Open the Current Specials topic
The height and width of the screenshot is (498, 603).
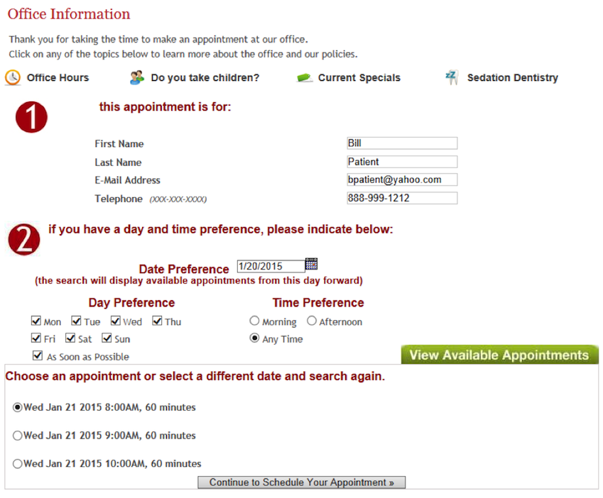[359, 78]
